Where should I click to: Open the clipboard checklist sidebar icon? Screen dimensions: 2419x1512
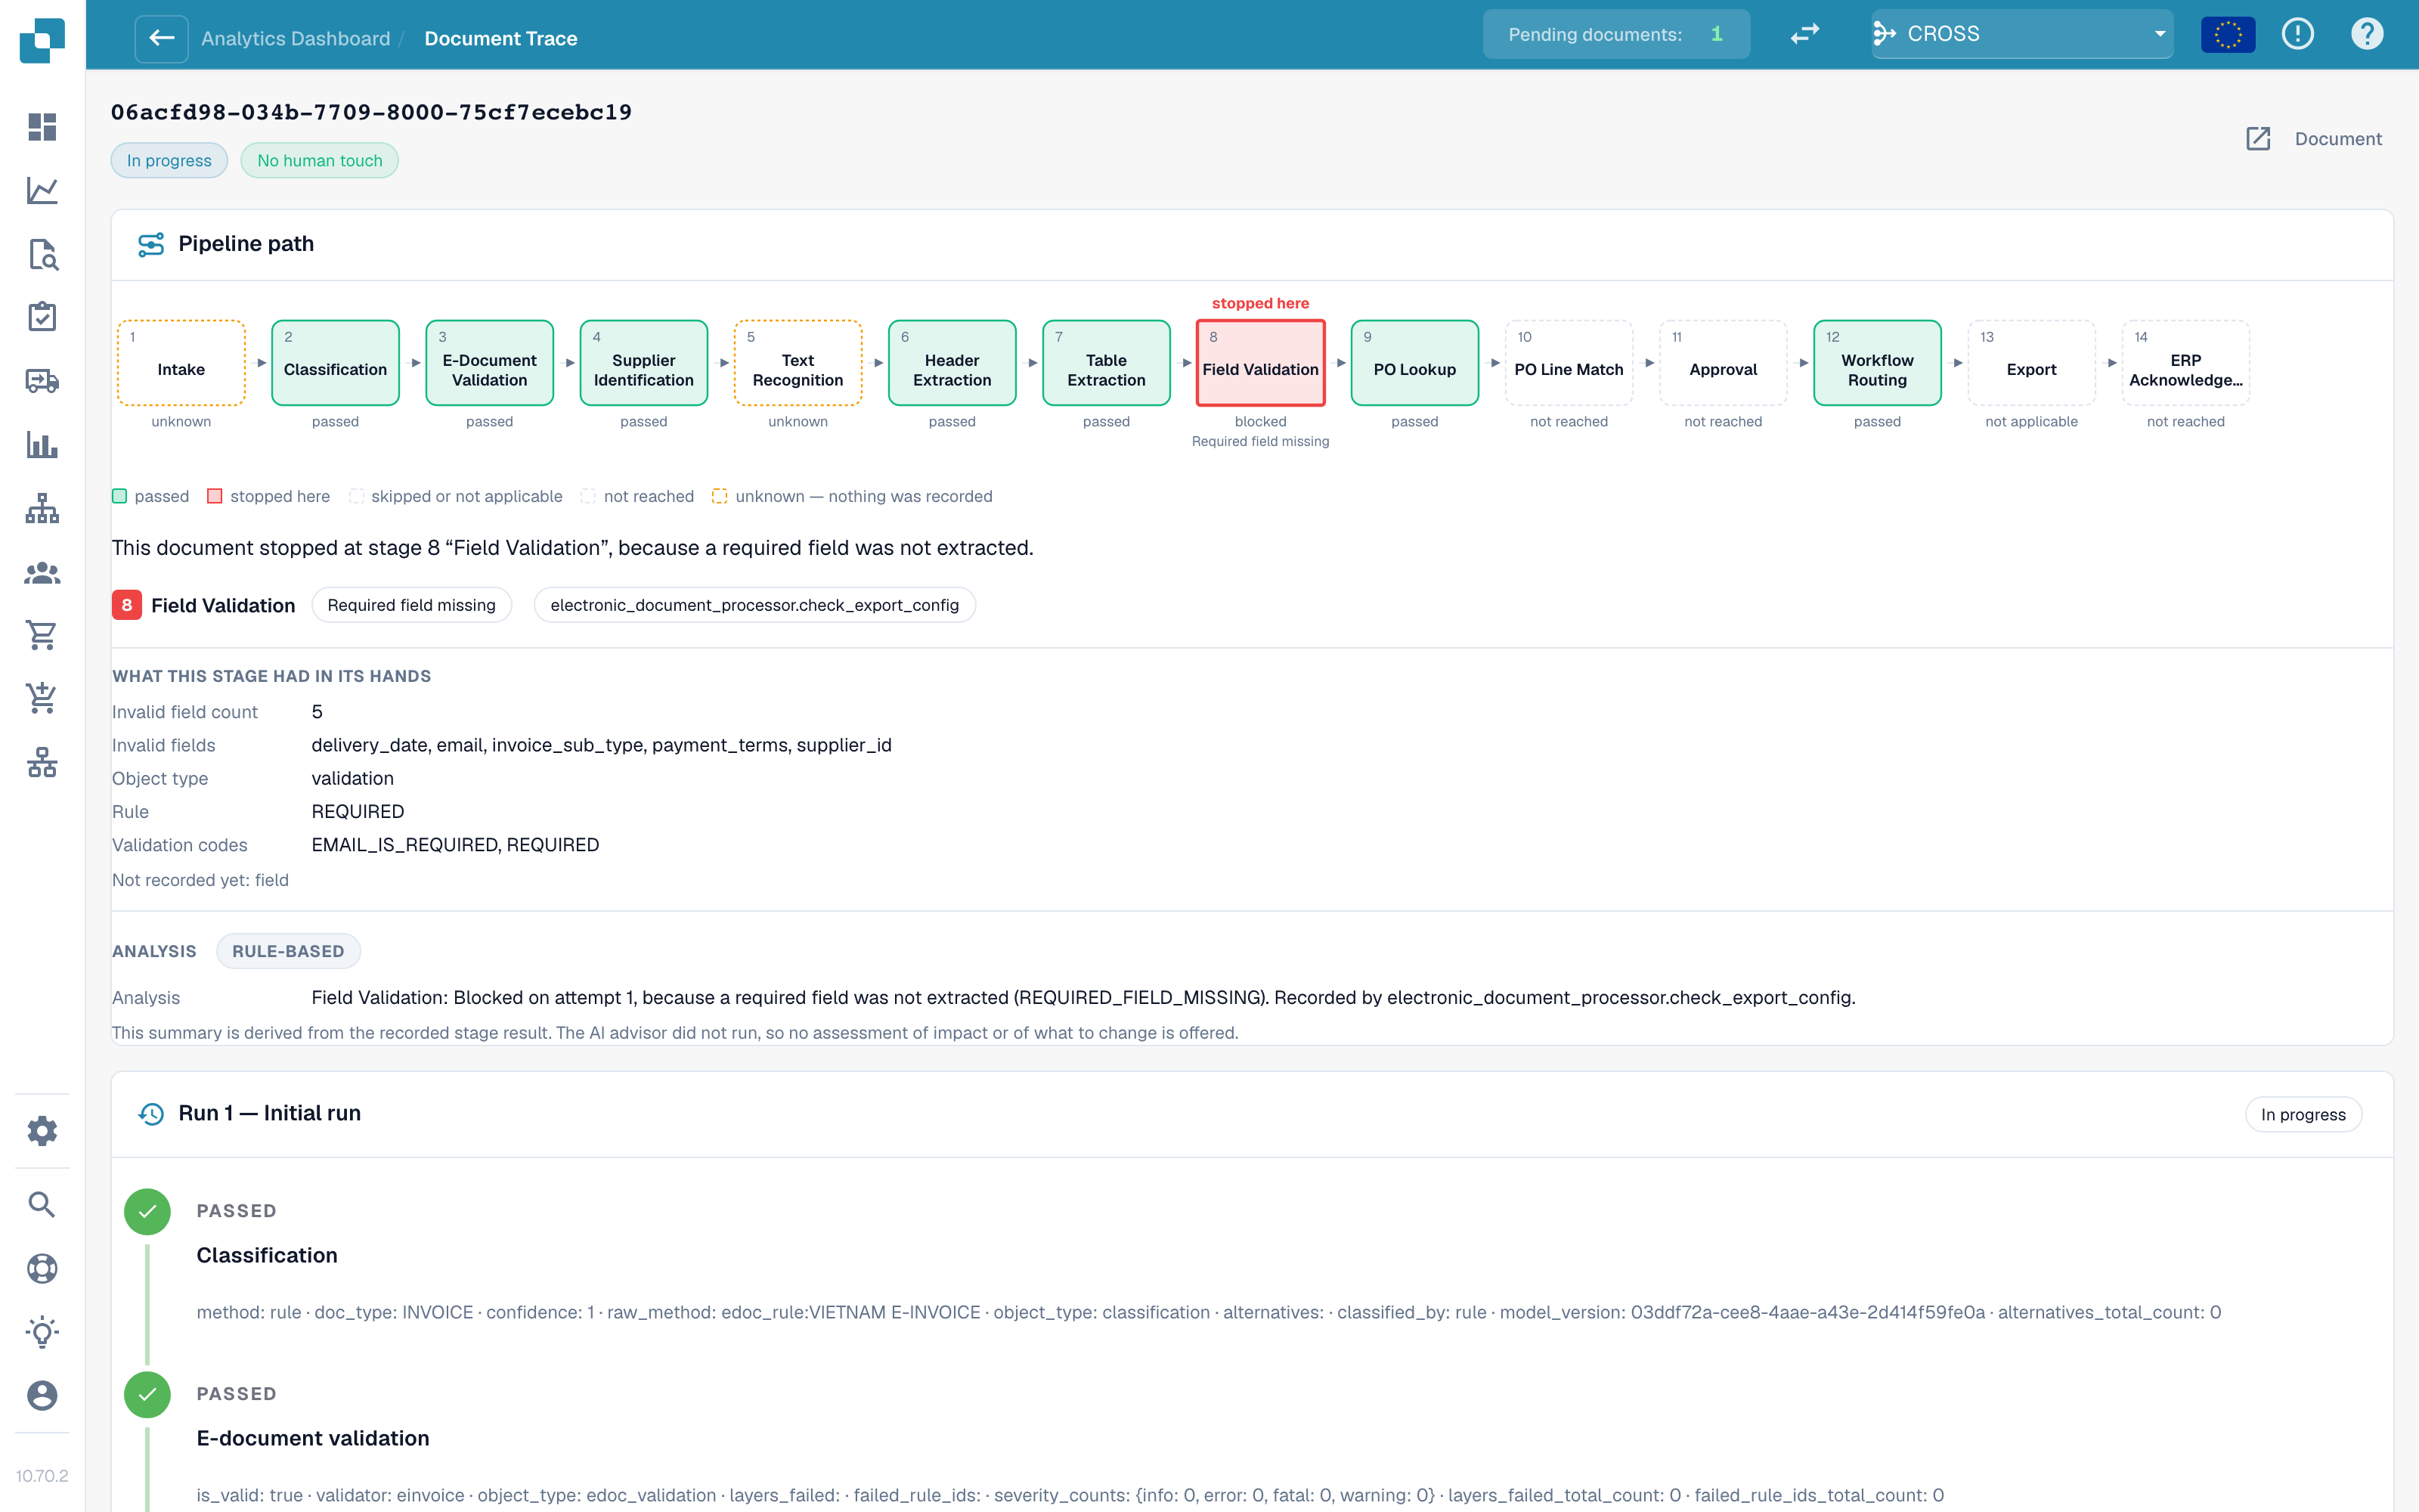42,317
